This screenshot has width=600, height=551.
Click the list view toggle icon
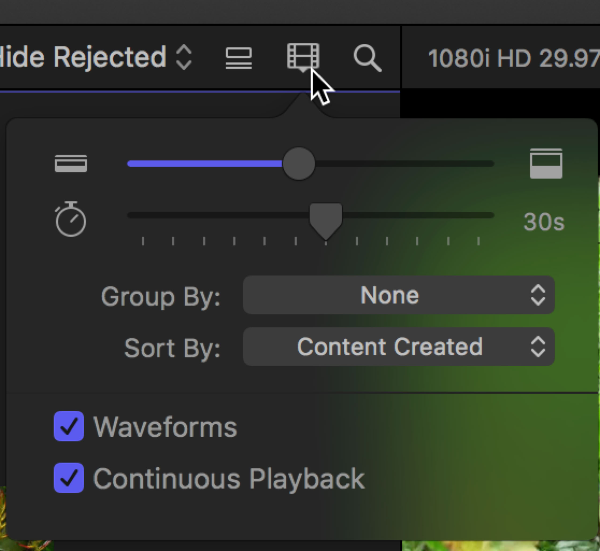click(238, 58)
